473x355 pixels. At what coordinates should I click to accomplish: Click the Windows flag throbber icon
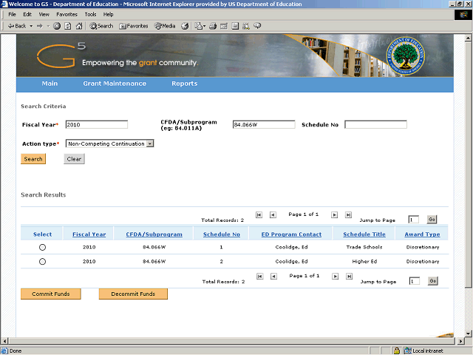pos(463,15)
